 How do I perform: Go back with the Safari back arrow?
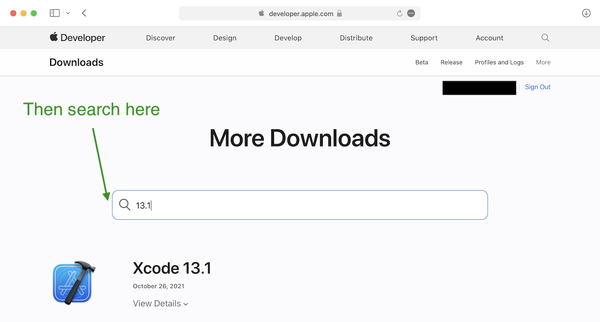point(84,13)
